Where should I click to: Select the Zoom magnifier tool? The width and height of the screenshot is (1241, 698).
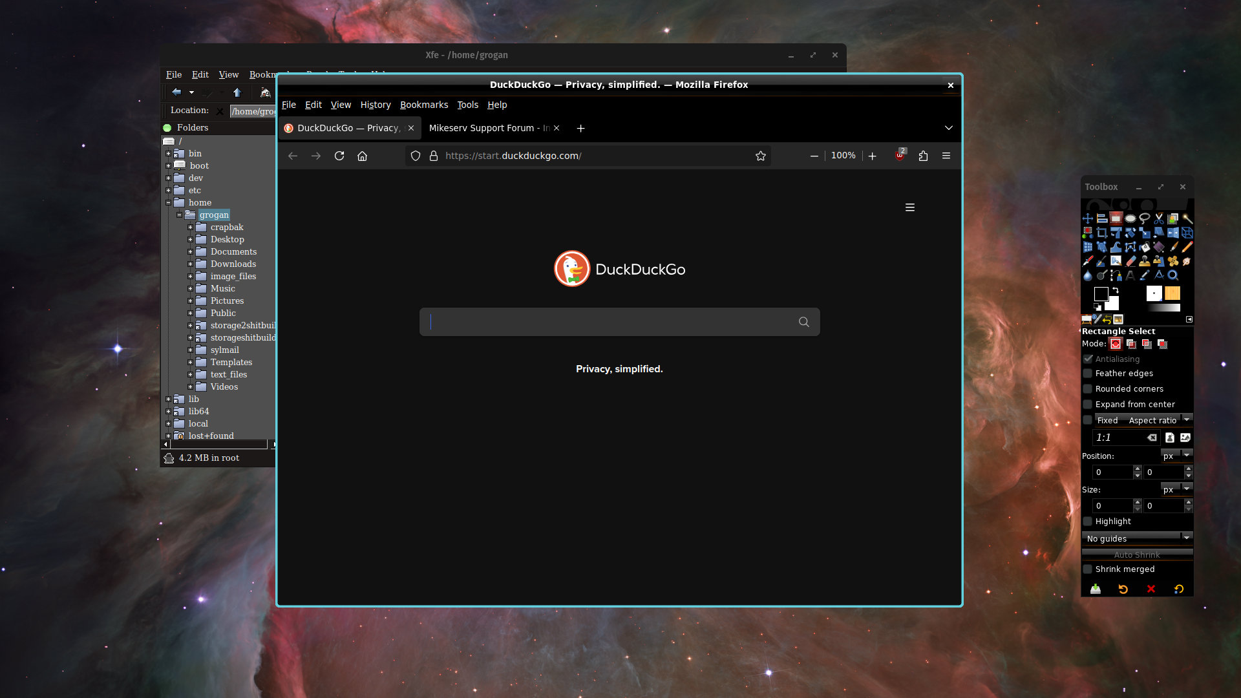pos(1173,275)
